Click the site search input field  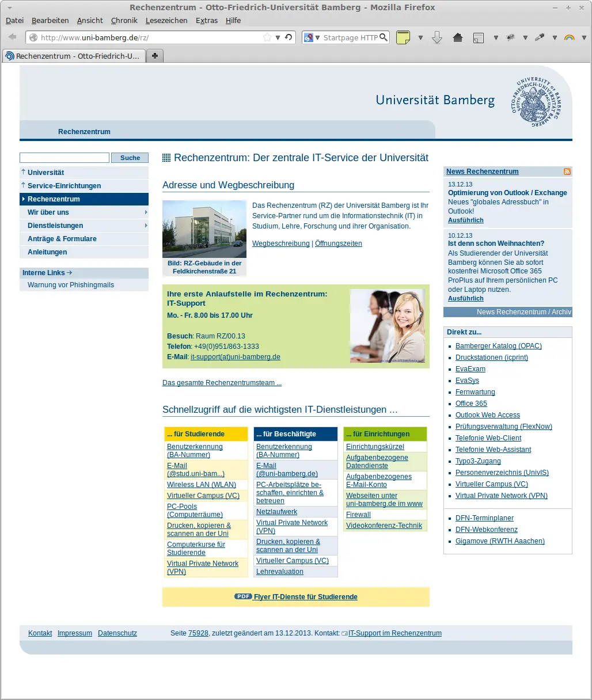point(64,158)
